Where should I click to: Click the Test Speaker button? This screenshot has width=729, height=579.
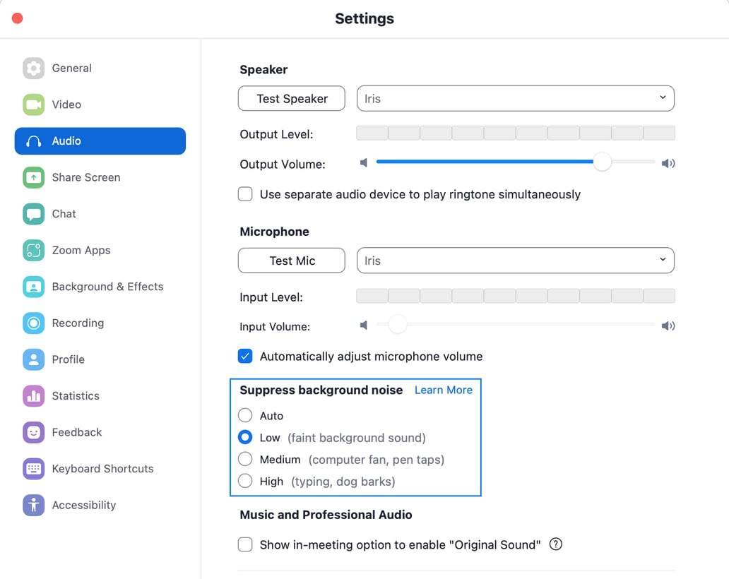click(291, 98)
